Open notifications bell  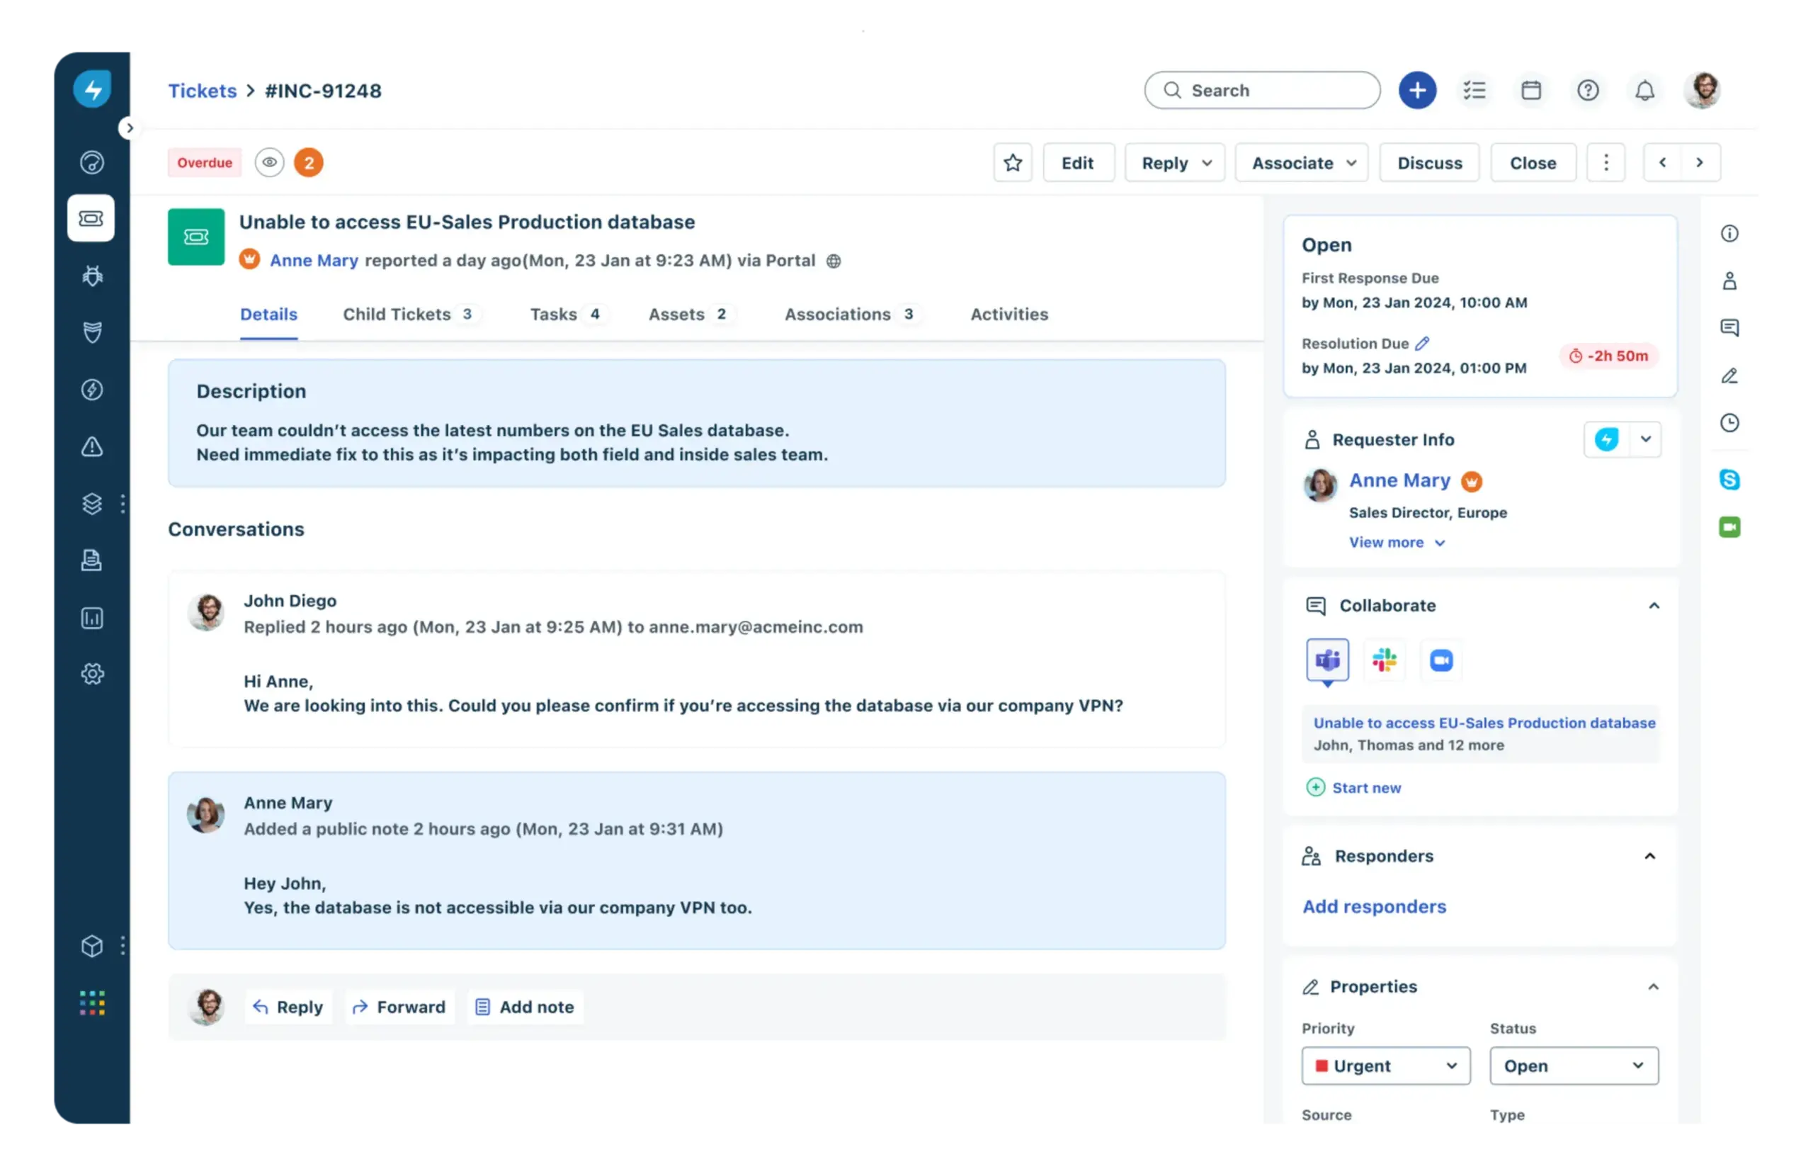coord(1644,91)
